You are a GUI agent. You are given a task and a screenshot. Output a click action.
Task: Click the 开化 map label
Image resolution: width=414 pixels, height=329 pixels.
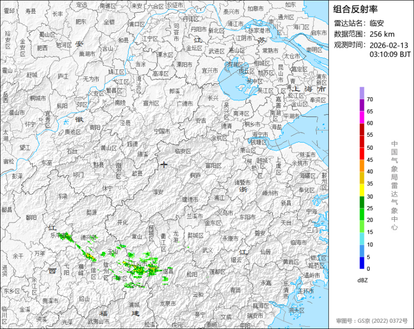122,223
